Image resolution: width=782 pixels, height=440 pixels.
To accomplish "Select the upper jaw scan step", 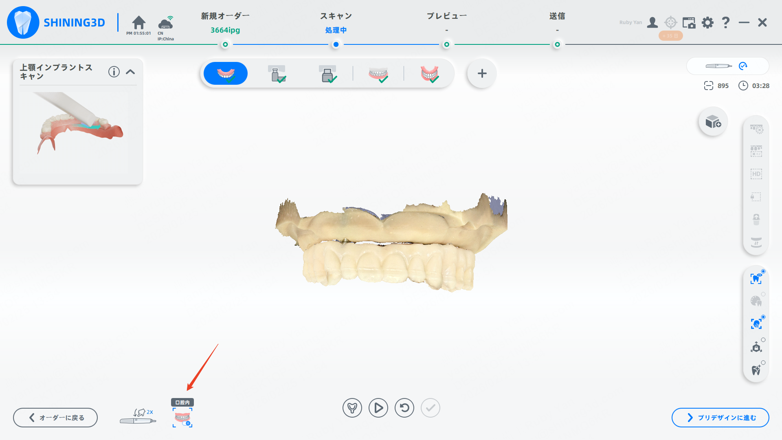I will 226,74.
